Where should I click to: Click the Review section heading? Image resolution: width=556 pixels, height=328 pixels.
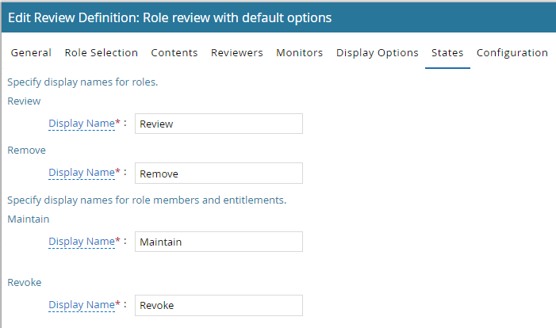coord(24,101)
